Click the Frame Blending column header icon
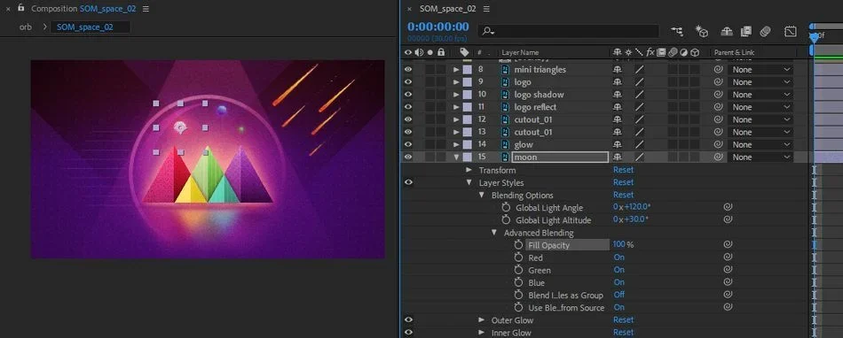The width and height of the screenshot is (843, 338). click(661, 52)
